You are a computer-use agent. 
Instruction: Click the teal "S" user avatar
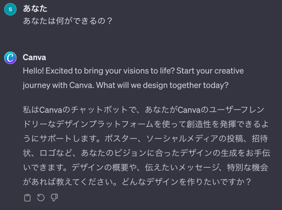(10, 9)
